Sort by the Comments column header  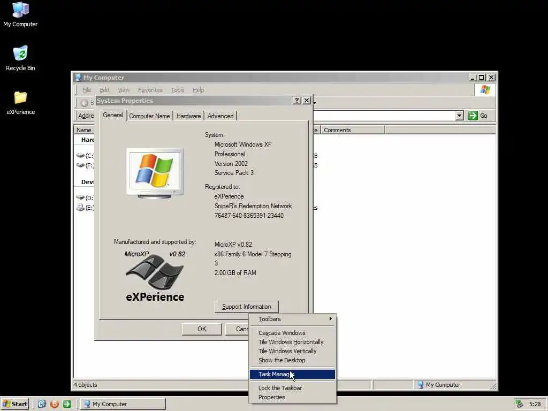(x=352, y=130)
